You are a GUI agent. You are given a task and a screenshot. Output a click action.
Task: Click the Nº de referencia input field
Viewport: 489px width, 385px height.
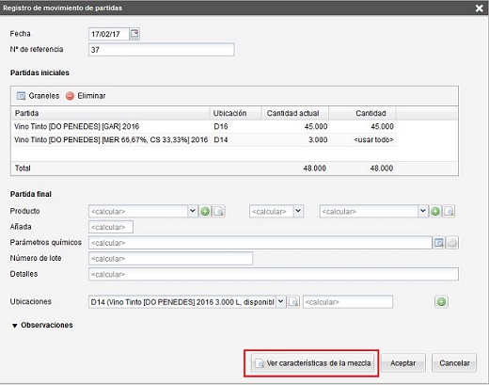[x=162, y=50]
